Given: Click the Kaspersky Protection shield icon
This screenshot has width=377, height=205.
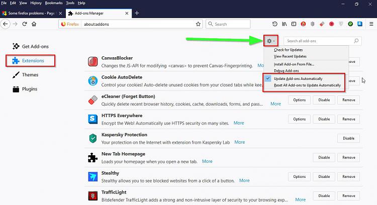Looking at the screenshot, I should coord(93,139).
